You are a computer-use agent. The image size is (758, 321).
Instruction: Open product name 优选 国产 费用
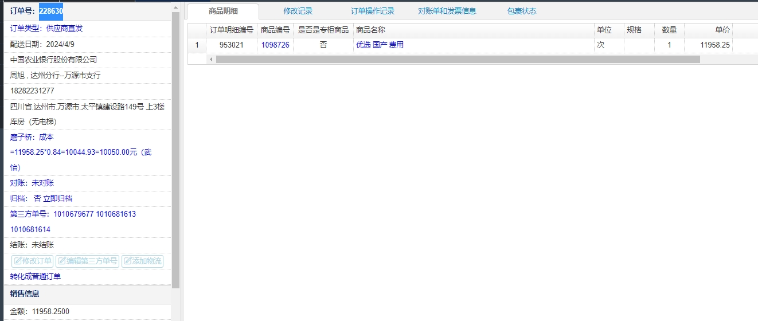pyautogui.click(x=380, y=45)
